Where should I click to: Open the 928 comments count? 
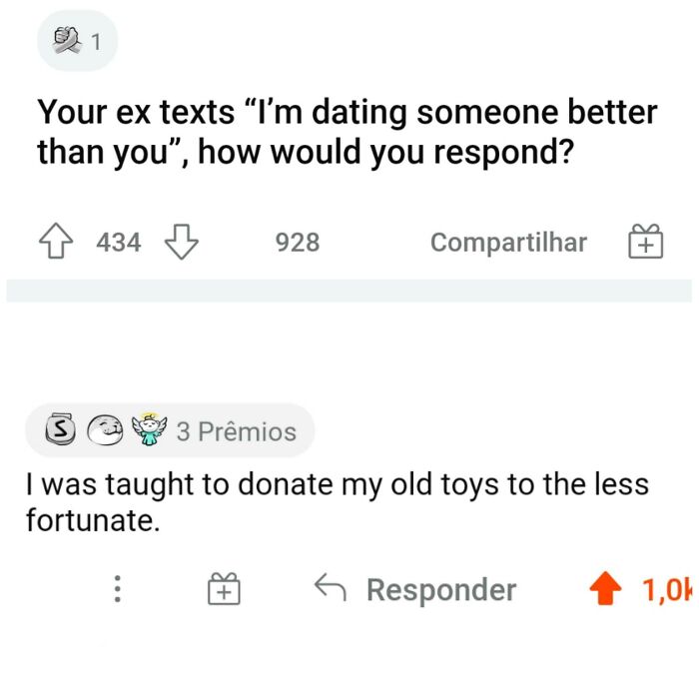coord(298,242)
